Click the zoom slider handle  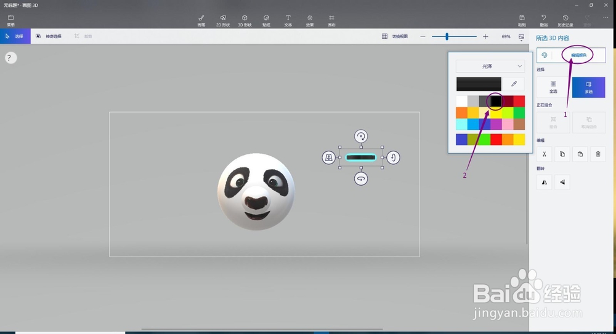447,36
